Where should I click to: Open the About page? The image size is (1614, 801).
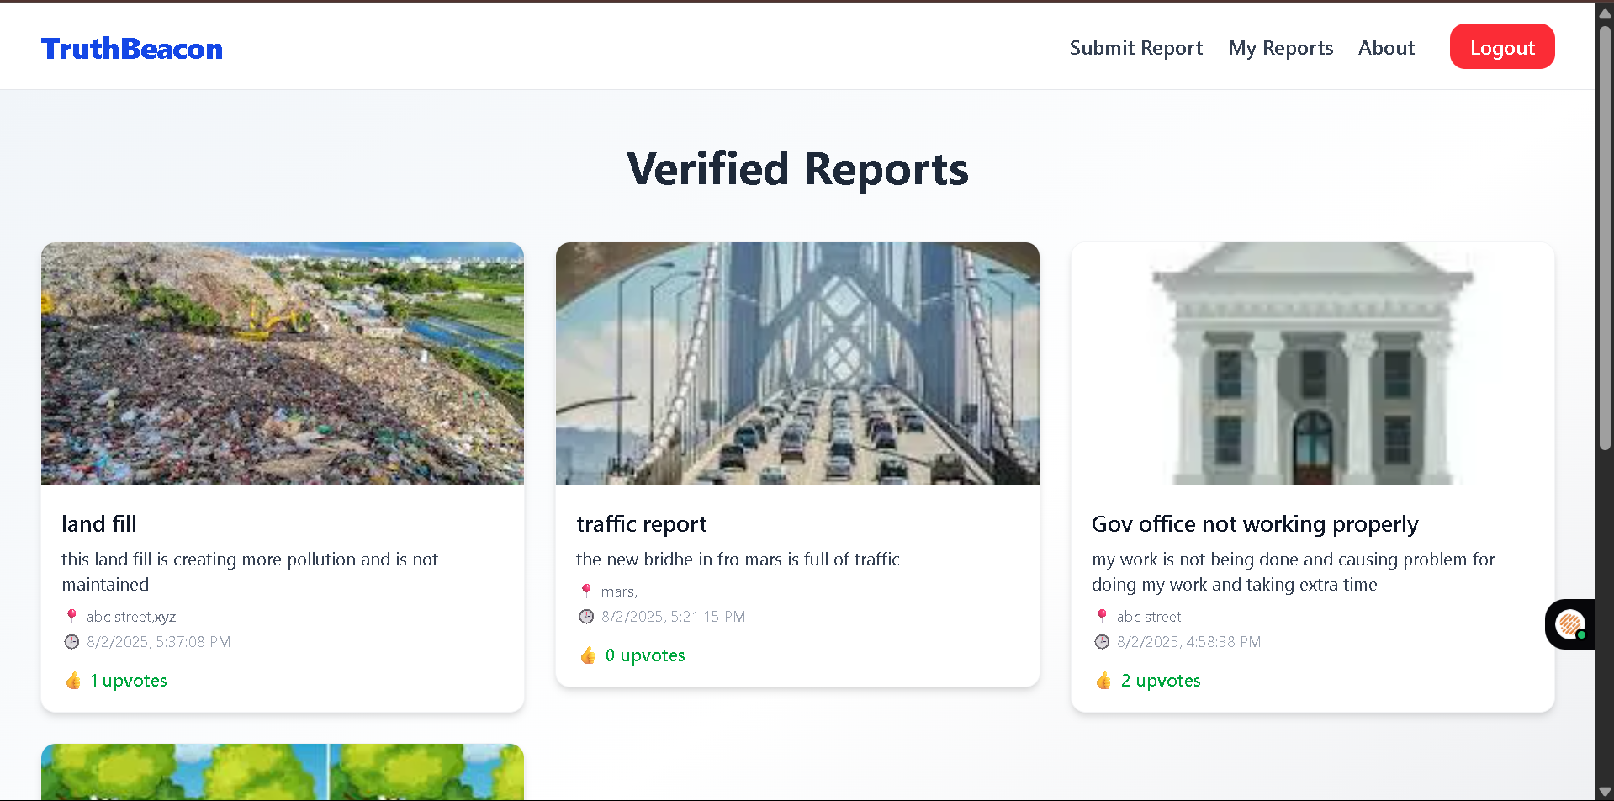1385,48
